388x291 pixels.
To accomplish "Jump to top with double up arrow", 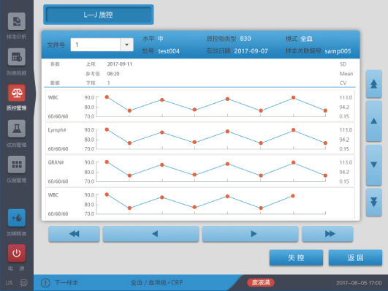I will [x=373, y=84].
